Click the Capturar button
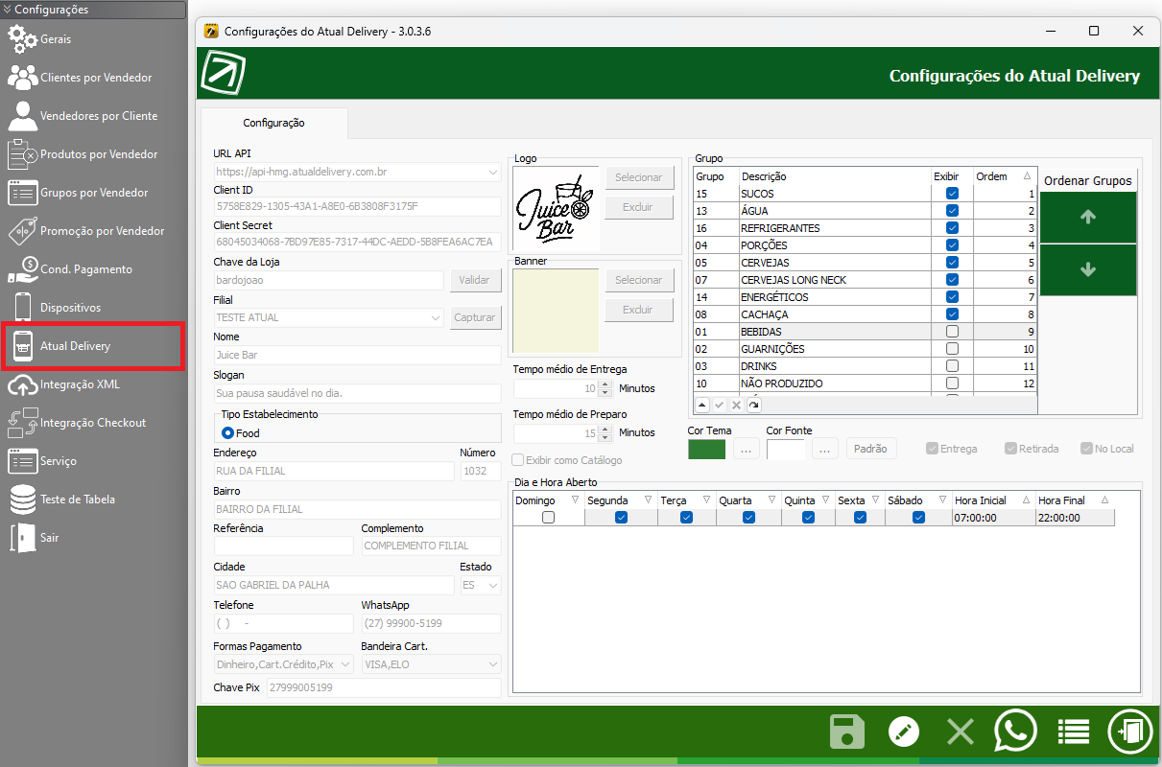 (475, 317)
